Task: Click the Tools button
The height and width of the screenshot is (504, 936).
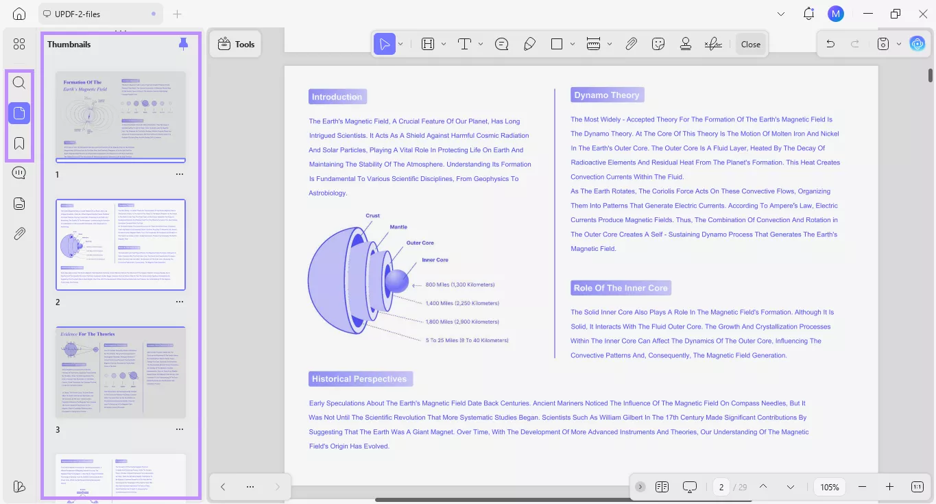Action: coord(236,44)
